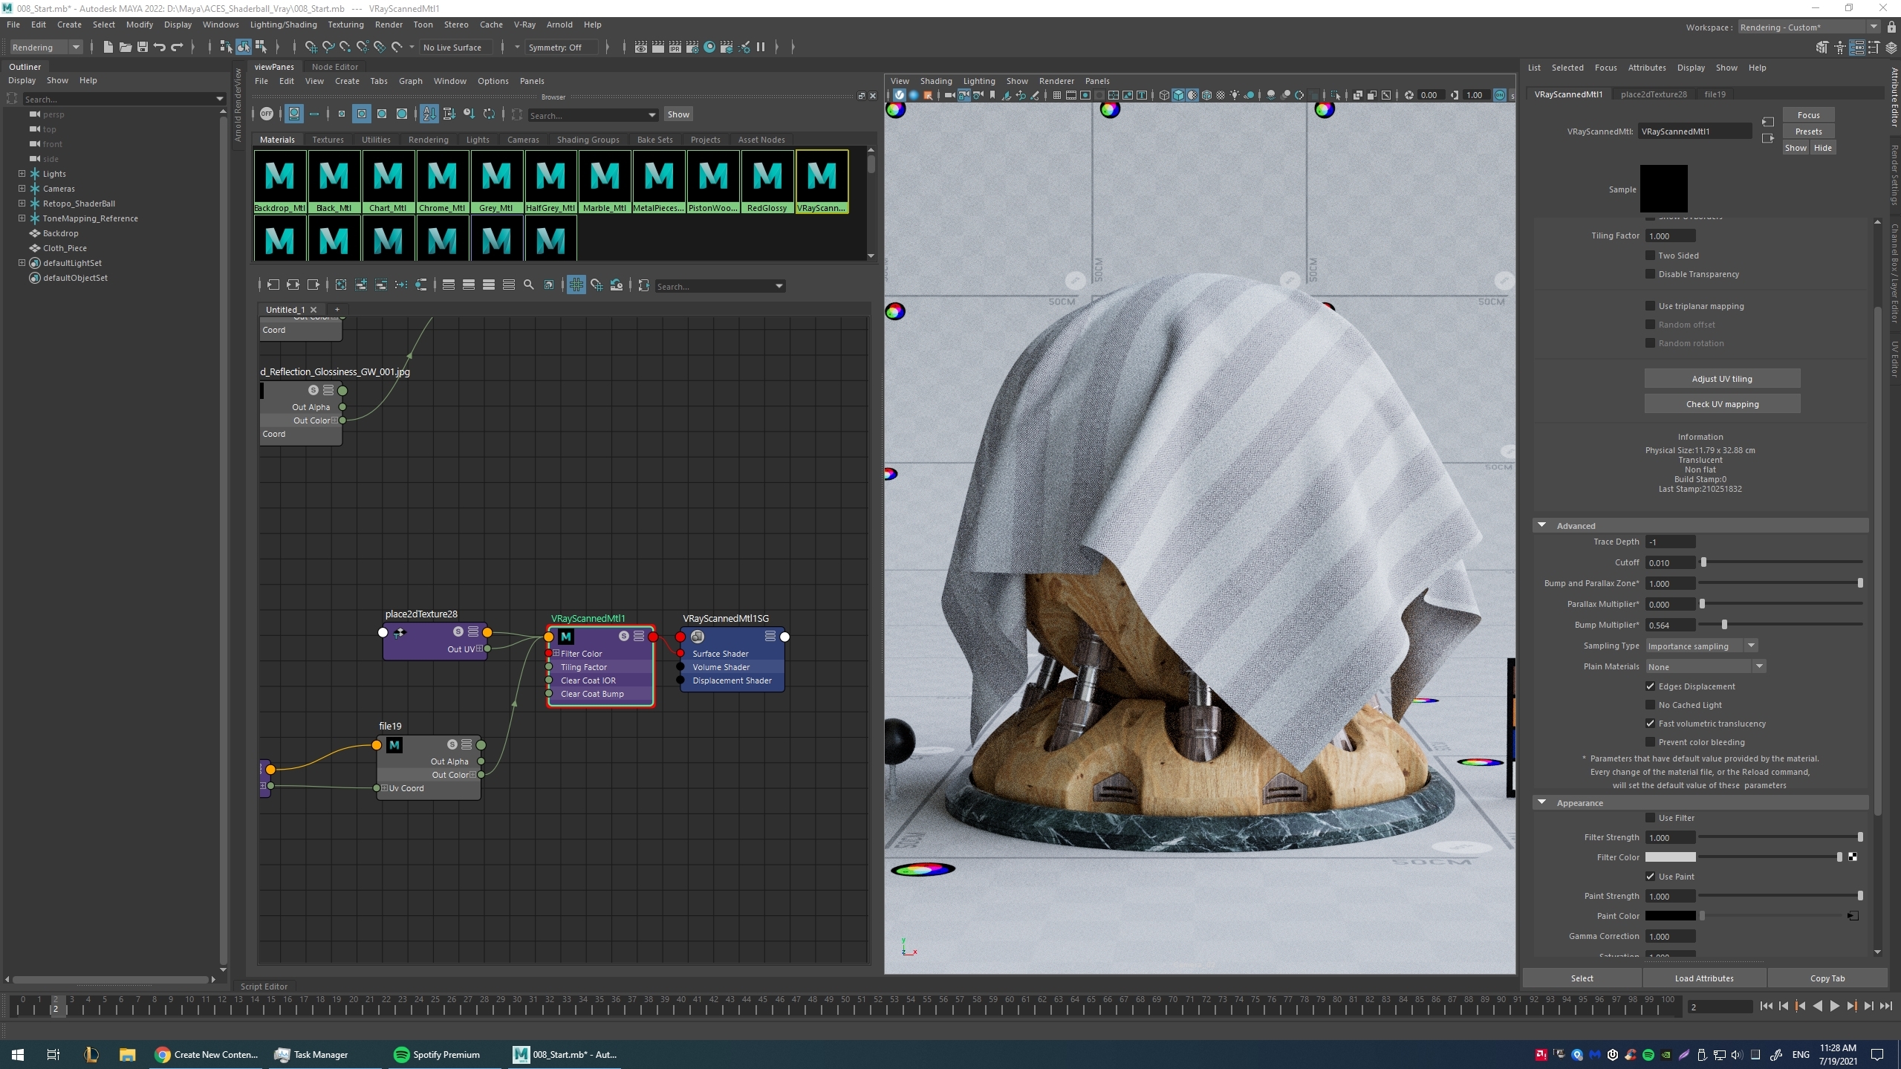Uncheck the Use Paint checkbox
The image size is (1901, 1069).
coord(1651,876)
